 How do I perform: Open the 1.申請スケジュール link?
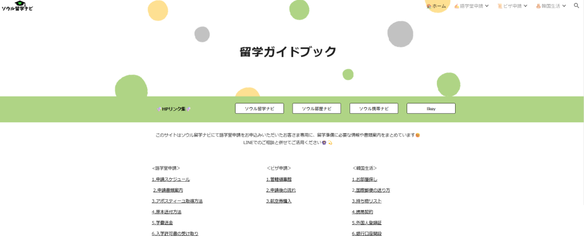[x=171, y=179]
